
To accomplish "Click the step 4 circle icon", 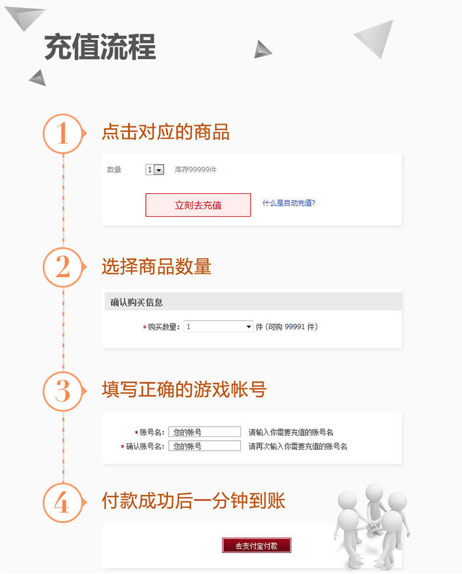I will [64, 502].
